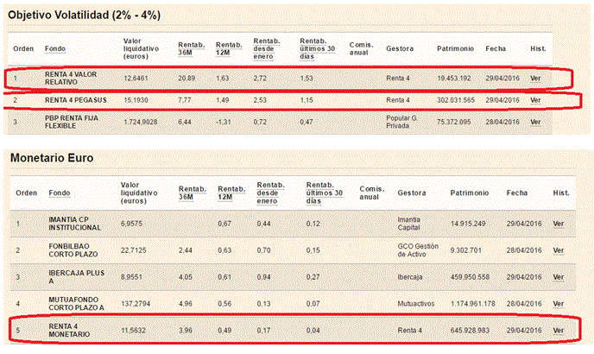Screen dimensions: 594x354
Task: Click liquidative value 137,2794
Action: click(136, 304)
